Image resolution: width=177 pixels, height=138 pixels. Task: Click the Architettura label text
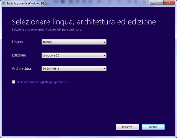click(x=22, y=68)
